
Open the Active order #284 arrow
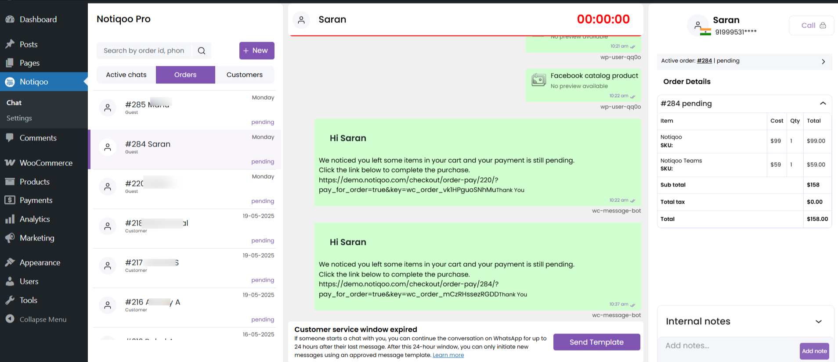coord(823,61)
